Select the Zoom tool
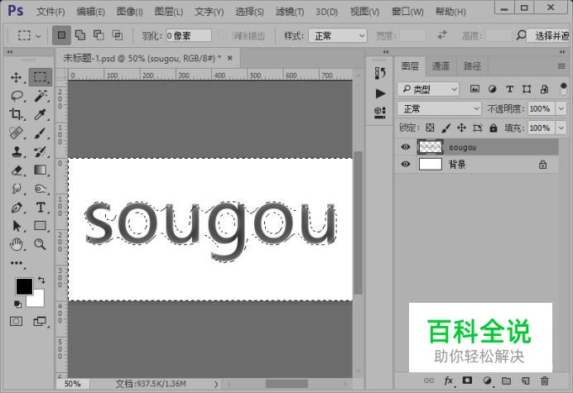 pyautogui.click(x=41, y=244)
